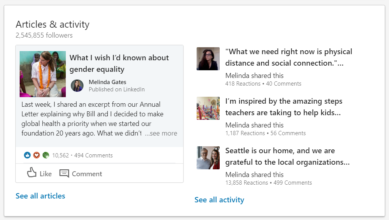Image resolution: width=389 pixels, height=220 pixels.
Task: Click the Comment speech bubble icon
Action: 64,174
